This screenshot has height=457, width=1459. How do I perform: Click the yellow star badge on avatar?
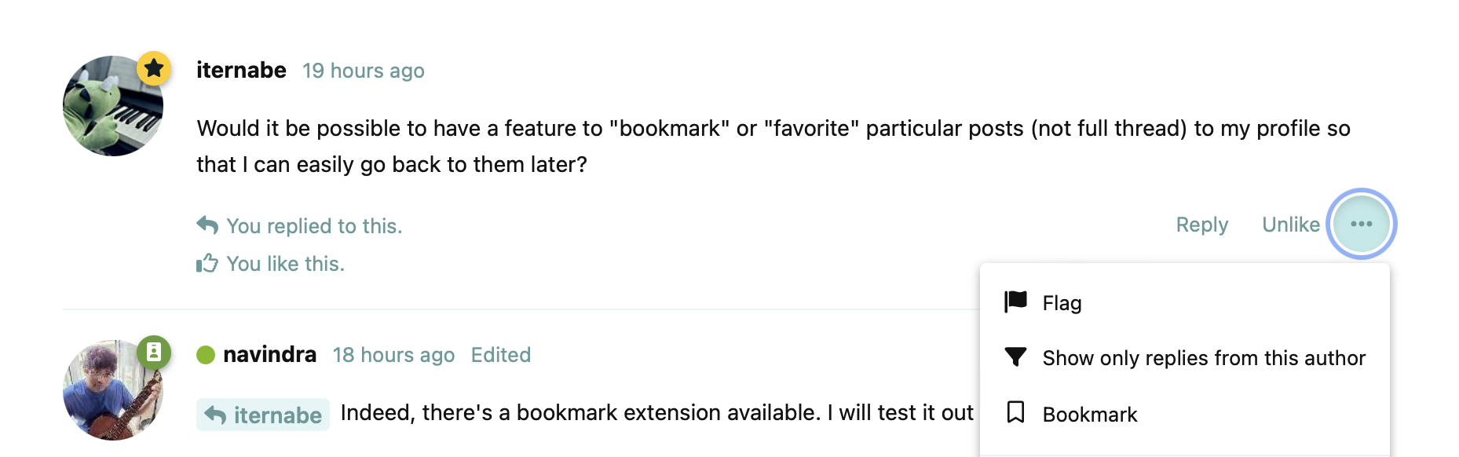[x=154, y=69]
